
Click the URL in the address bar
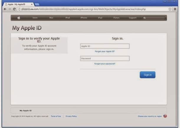(x=84, y=9)
